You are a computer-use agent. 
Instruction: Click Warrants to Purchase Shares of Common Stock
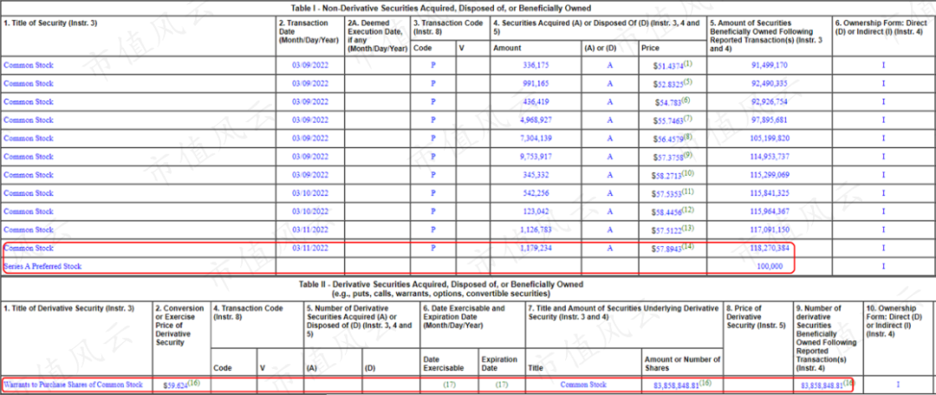(x=74, y=385)
